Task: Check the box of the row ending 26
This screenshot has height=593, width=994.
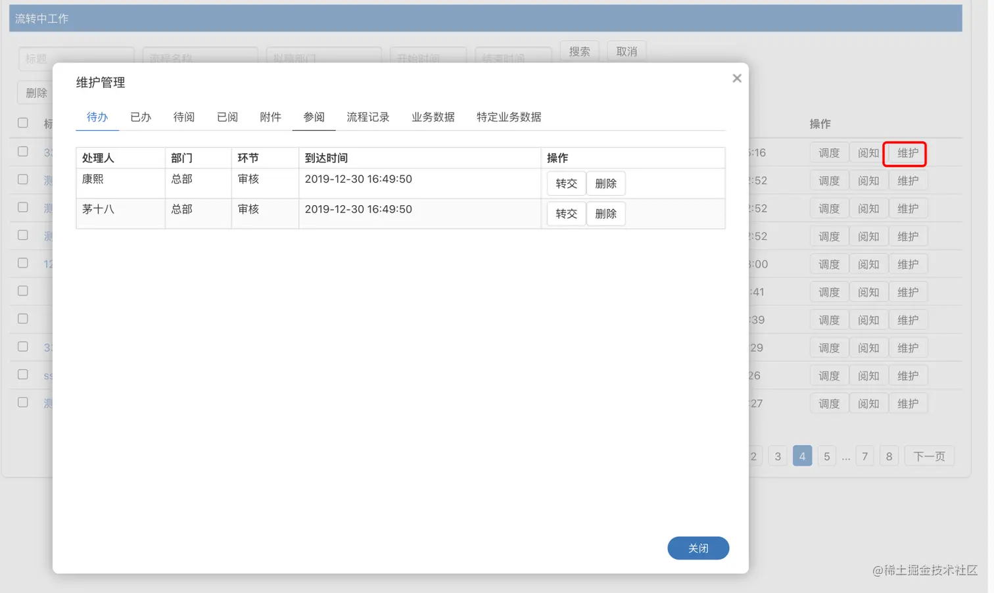Action: (x=23, y=375)
